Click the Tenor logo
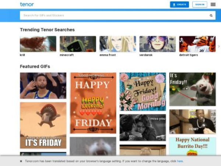The width and height of the screenshot is (221, 166). [x=27, y=4]
